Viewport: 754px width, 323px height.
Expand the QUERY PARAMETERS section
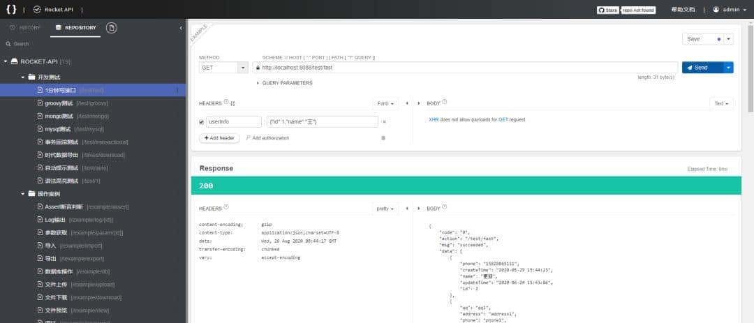point(286,83)
